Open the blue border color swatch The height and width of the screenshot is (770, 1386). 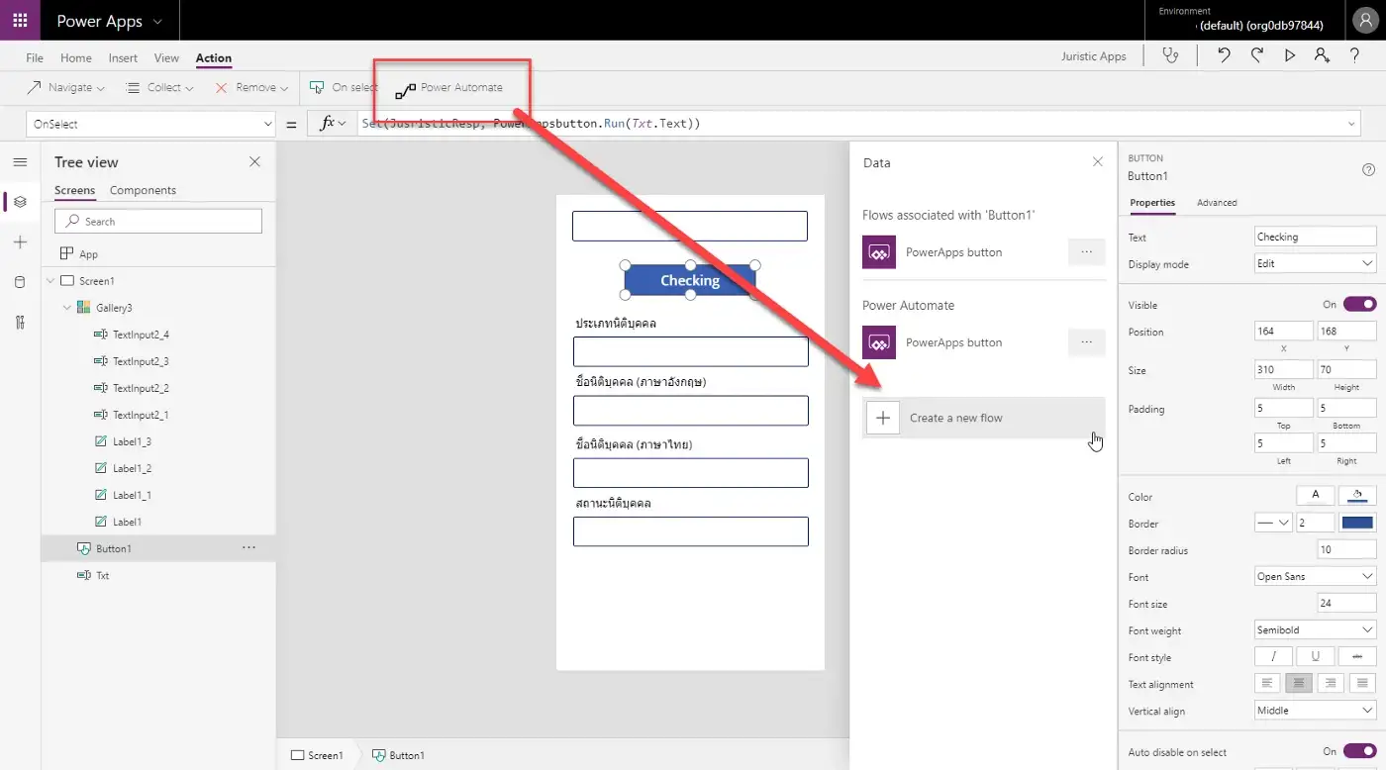click(x=1357, y=523)
